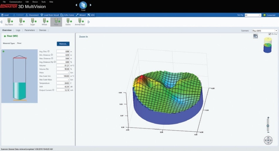Image resolution: width=279 pixels, height=151 pixels.
Task: Open the Communication menu
Action: point(16,2)
